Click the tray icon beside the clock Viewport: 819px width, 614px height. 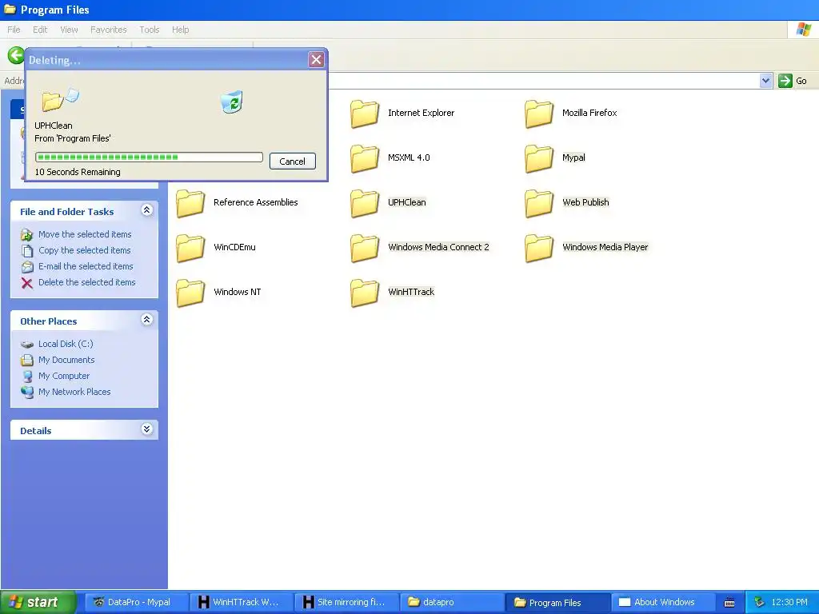759,602
